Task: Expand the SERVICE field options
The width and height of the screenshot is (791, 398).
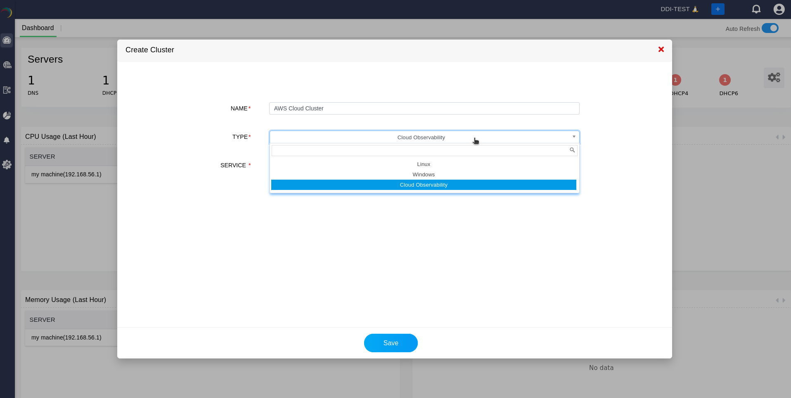Action: point(424,165)
